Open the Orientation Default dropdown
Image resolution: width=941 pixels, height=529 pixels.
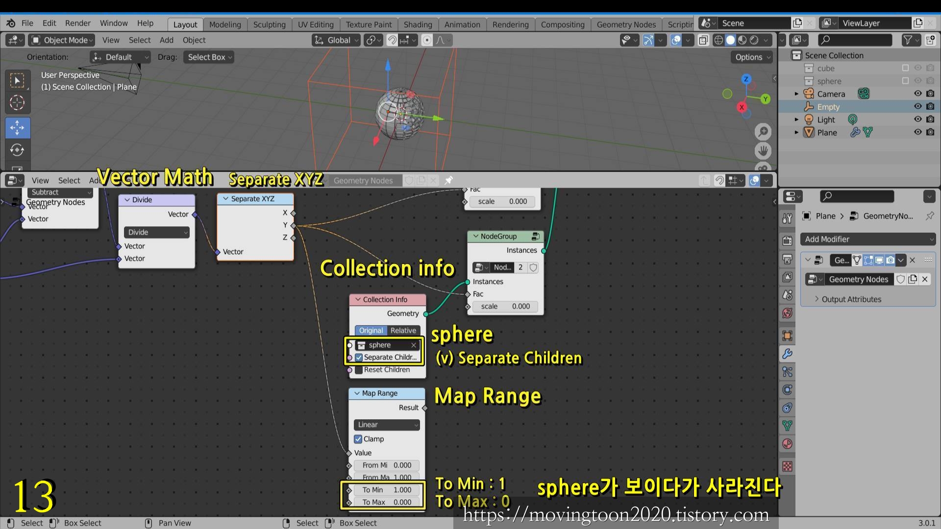(120, 57)
